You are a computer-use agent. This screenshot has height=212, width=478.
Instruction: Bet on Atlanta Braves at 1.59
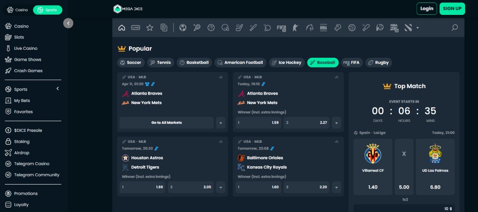[x=258, y=123]
